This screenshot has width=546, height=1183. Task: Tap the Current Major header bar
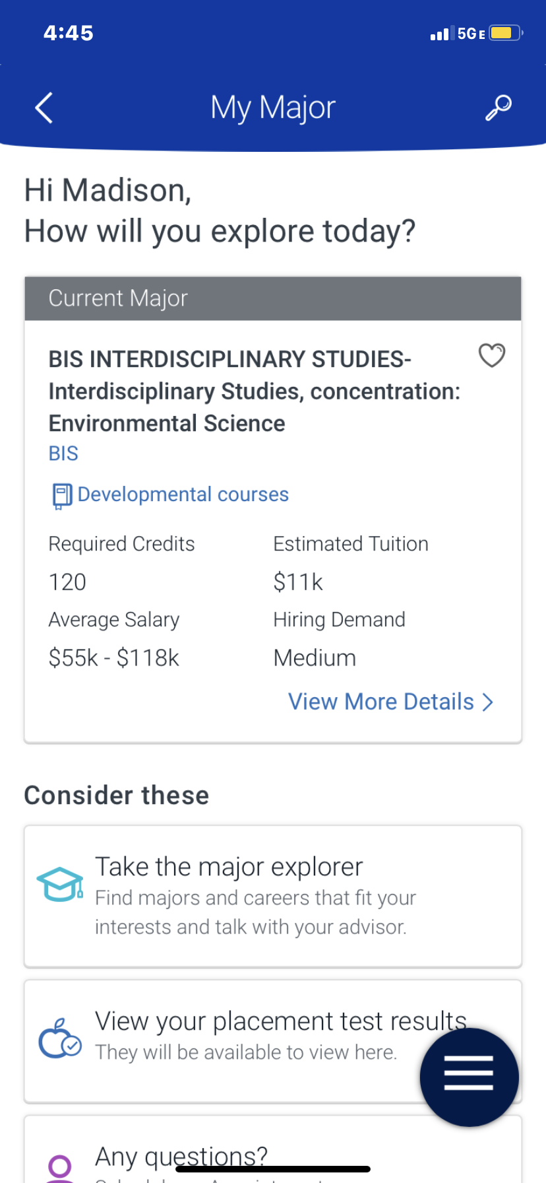(273, 298)
